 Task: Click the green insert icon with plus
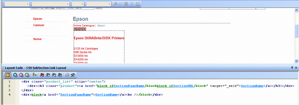coord(27,75)
